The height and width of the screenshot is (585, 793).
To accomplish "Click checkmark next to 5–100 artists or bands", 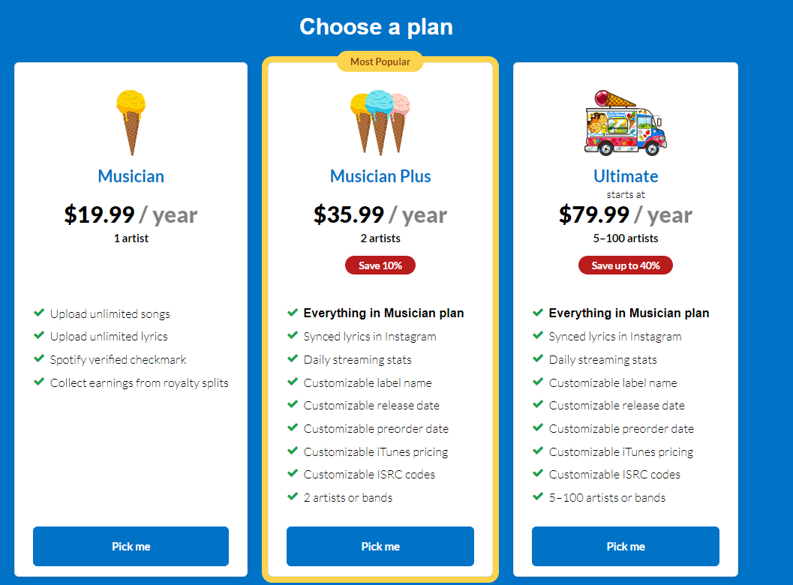I will coord(538,497).
